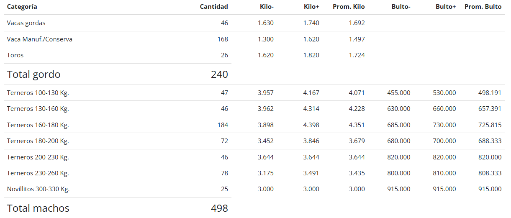The height and width of the screenshot is (218, 511).
Task: Click the 725.815 Prom. Bulto value
Action: [490, 125]
